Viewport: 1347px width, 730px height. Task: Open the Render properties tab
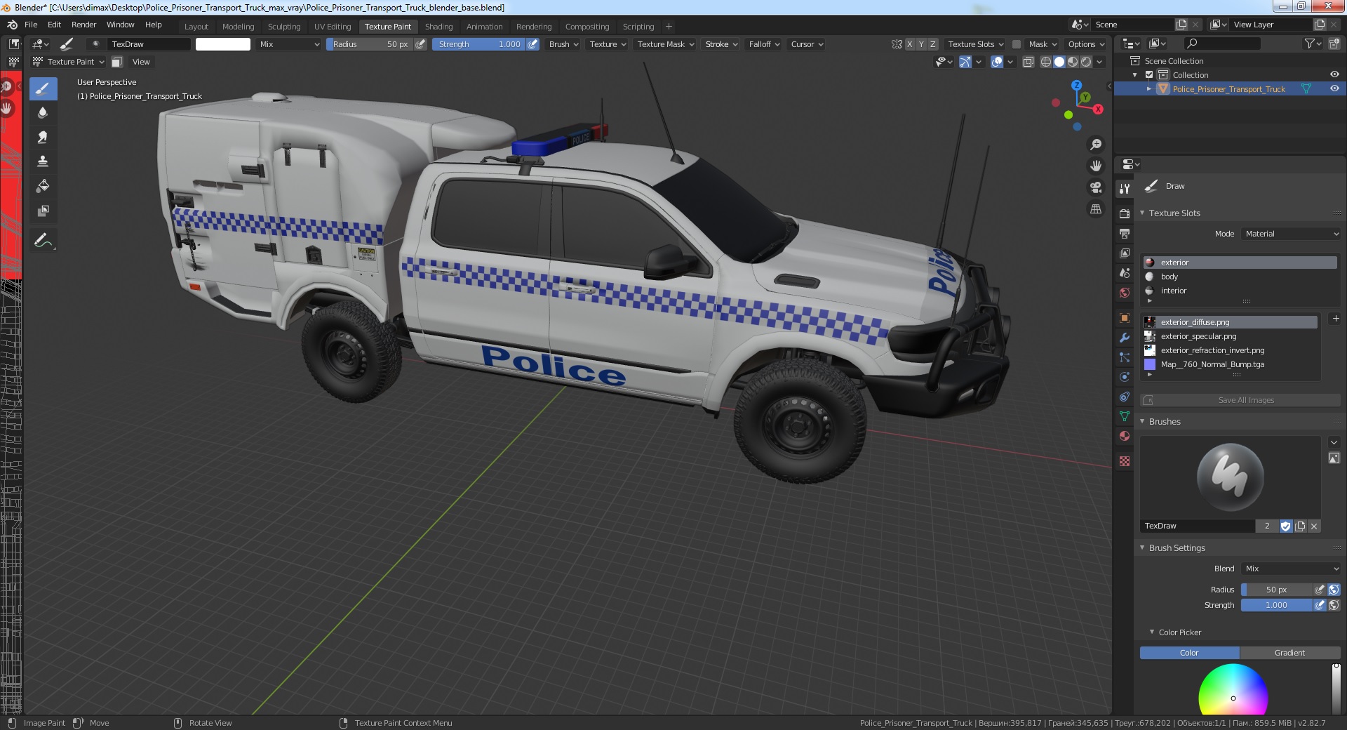point(1125,213)
